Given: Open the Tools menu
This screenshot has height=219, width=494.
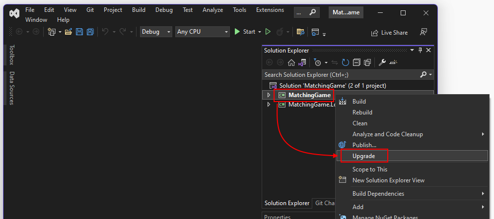Looking at the screenshot, I should coord(239,10).
